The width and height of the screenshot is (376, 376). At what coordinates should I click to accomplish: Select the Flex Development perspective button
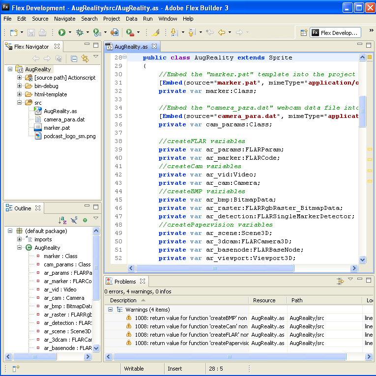point(335,32)
